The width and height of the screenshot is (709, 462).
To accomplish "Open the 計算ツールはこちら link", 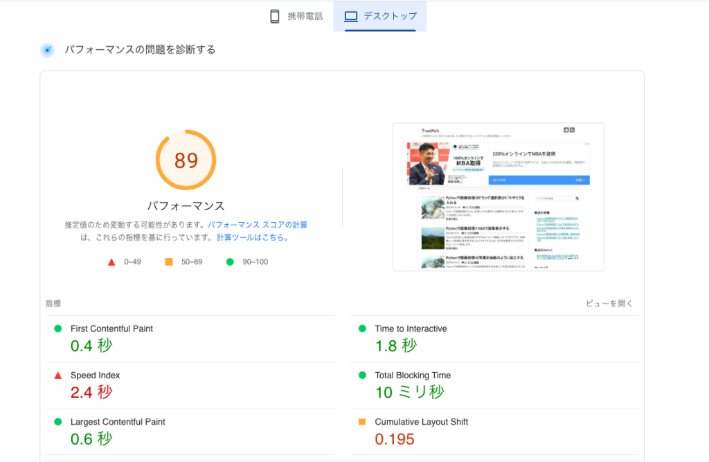I will (x=252, y=237).
